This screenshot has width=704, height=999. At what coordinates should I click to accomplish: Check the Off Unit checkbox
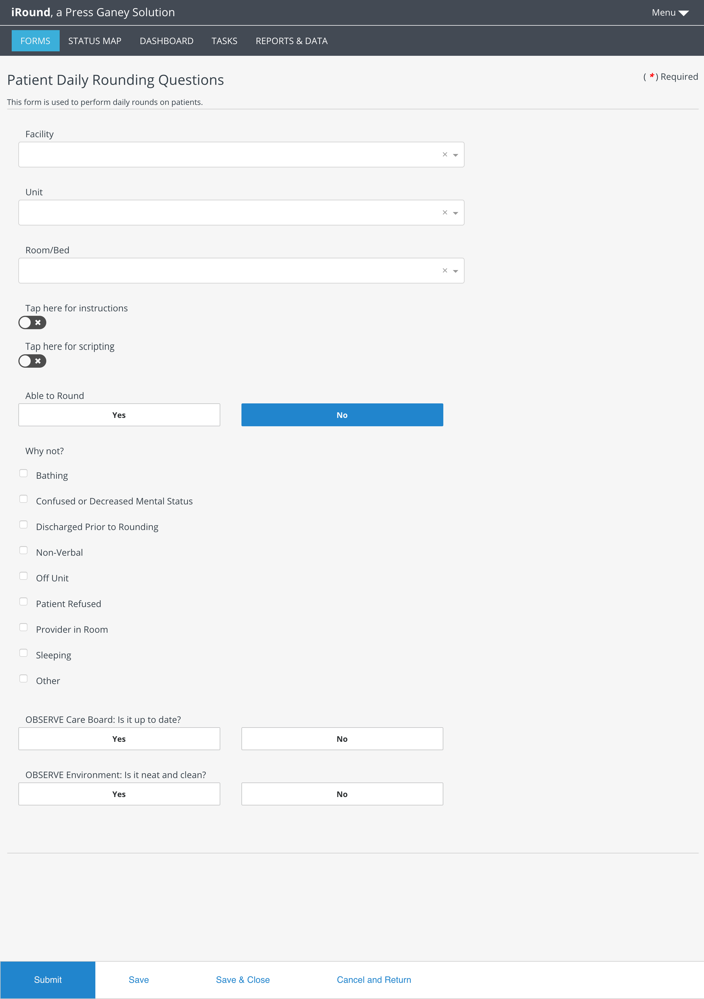pyautogui.click(x=23, y=576)
